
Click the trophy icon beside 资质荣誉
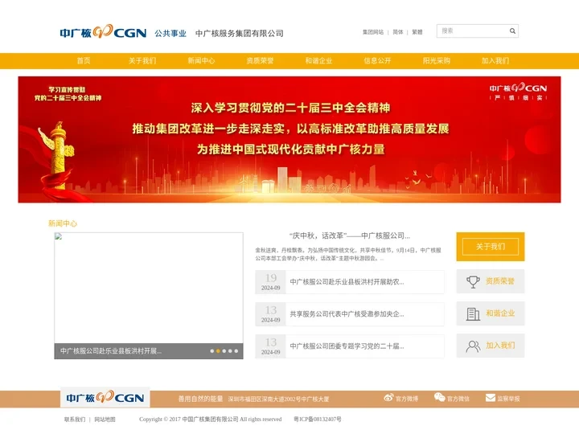click(x=473, y=281)
